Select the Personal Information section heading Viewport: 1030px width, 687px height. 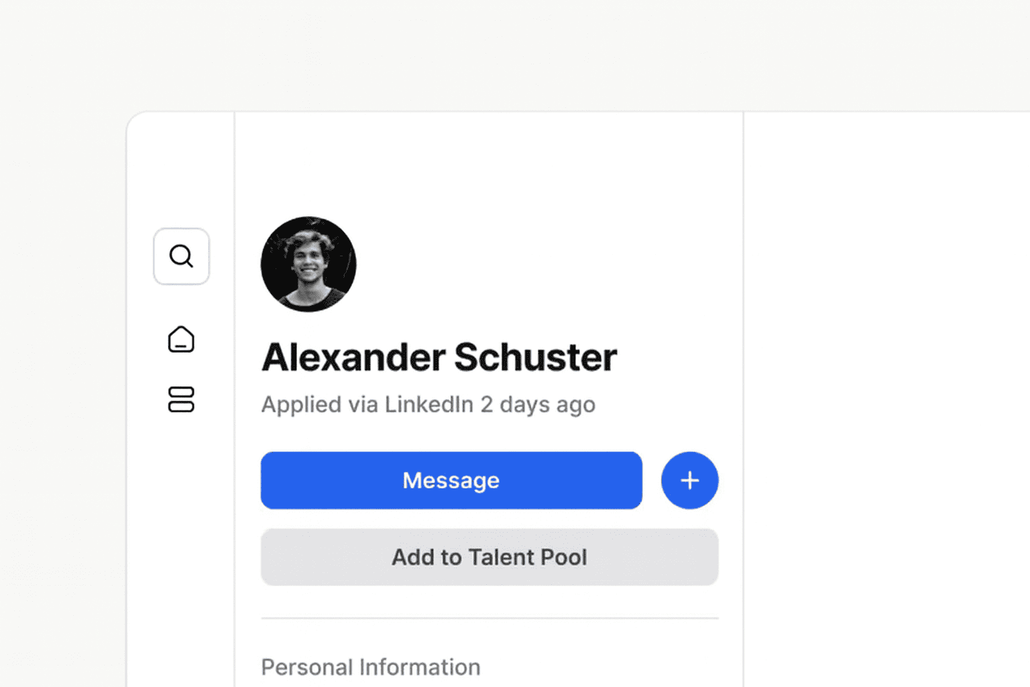[x=371, y=667]
